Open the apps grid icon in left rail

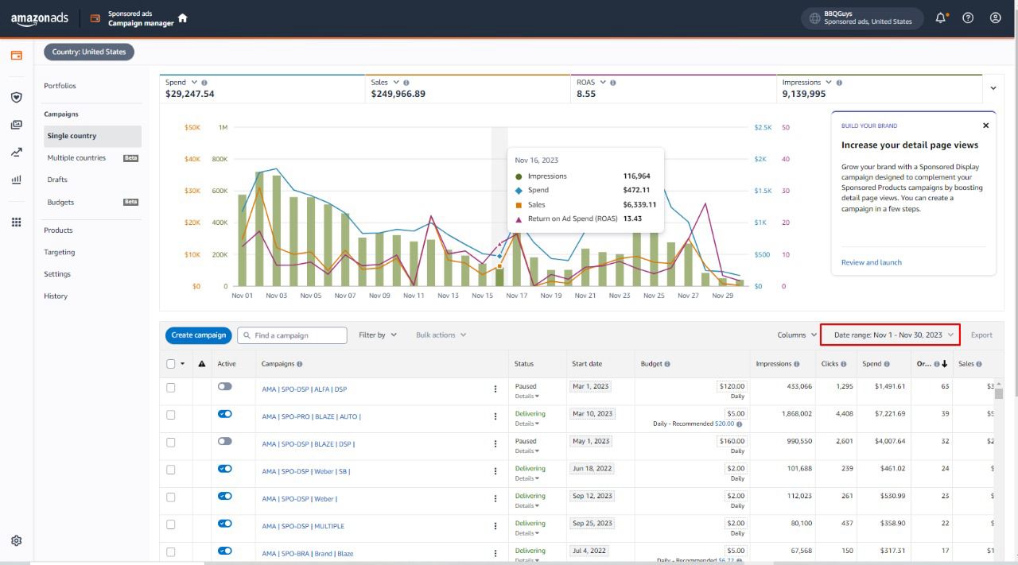coord(16,222)
